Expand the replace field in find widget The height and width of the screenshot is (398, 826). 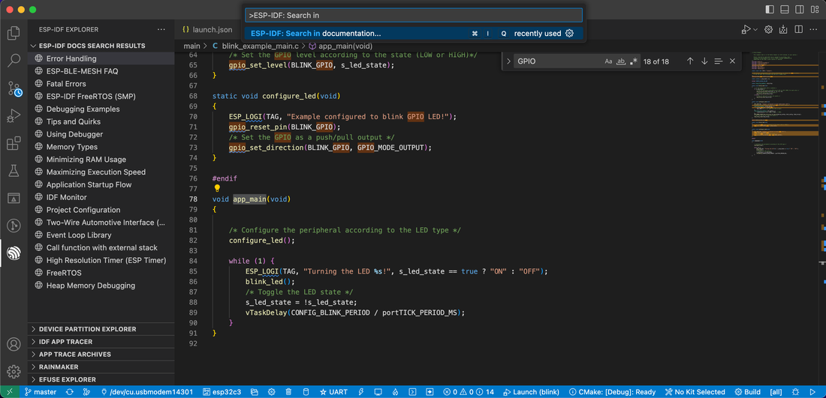(509, 61)
